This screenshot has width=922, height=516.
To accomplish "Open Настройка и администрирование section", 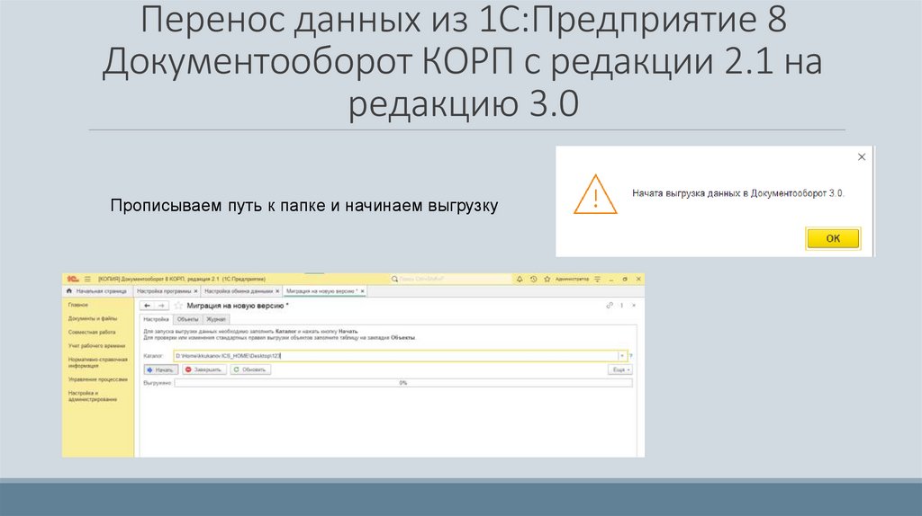I will 93,396.
